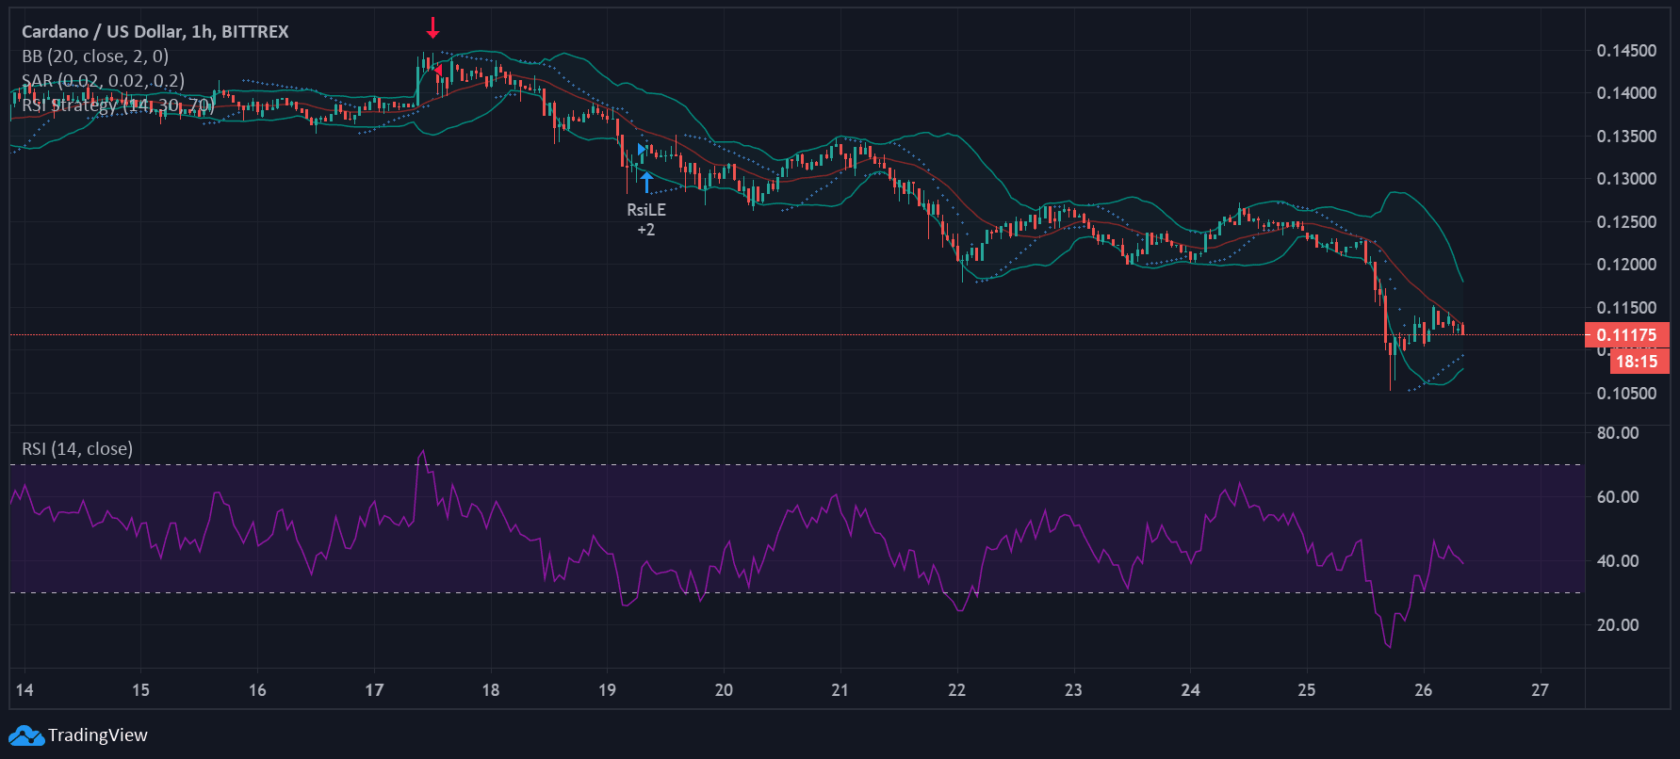Screen dimensions: 1680x759
Task: Click the 40.00 RSI axis label
Action: pos(1618,561)
